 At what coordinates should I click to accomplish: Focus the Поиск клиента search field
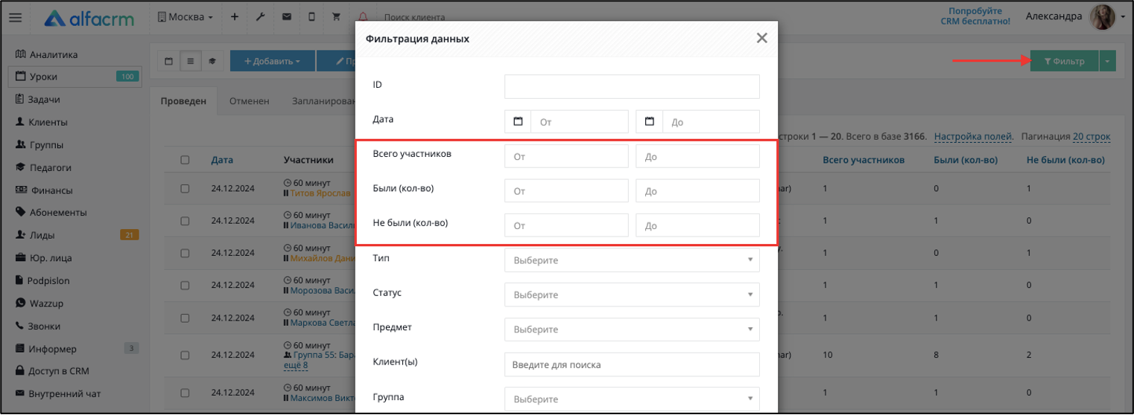pyautogui.click(x=414, y=17)
